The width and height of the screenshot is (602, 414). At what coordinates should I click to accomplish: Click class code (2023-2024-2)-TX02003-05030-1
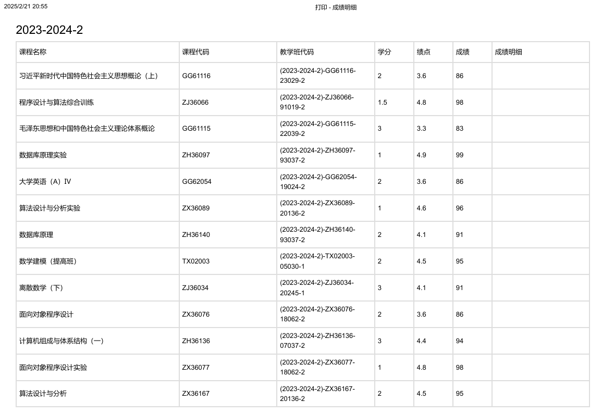[x=317, y=261]
